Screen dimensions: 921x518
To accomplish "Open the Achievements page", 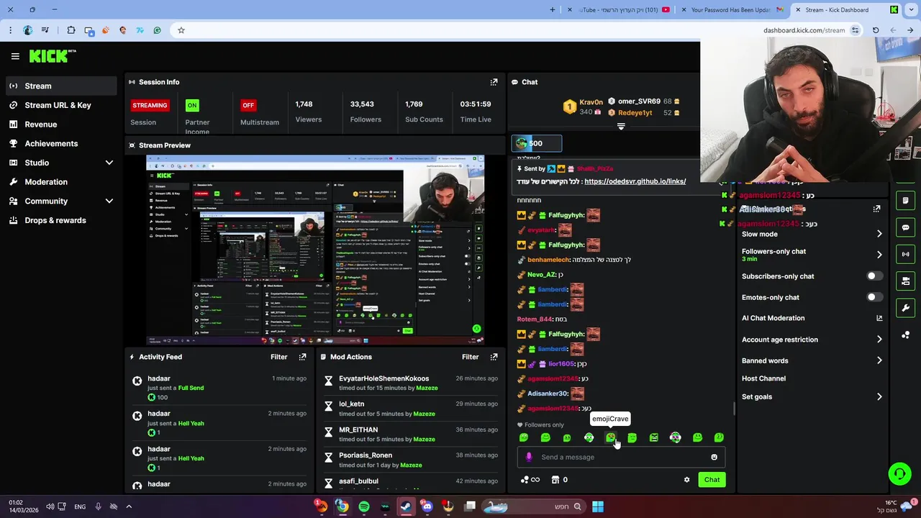I will coord(61,143).
